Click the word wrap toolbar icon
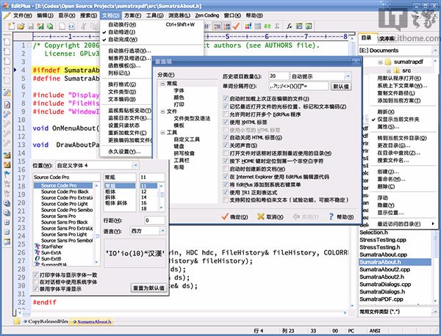441x336 pixels. [x=217, y=26]
